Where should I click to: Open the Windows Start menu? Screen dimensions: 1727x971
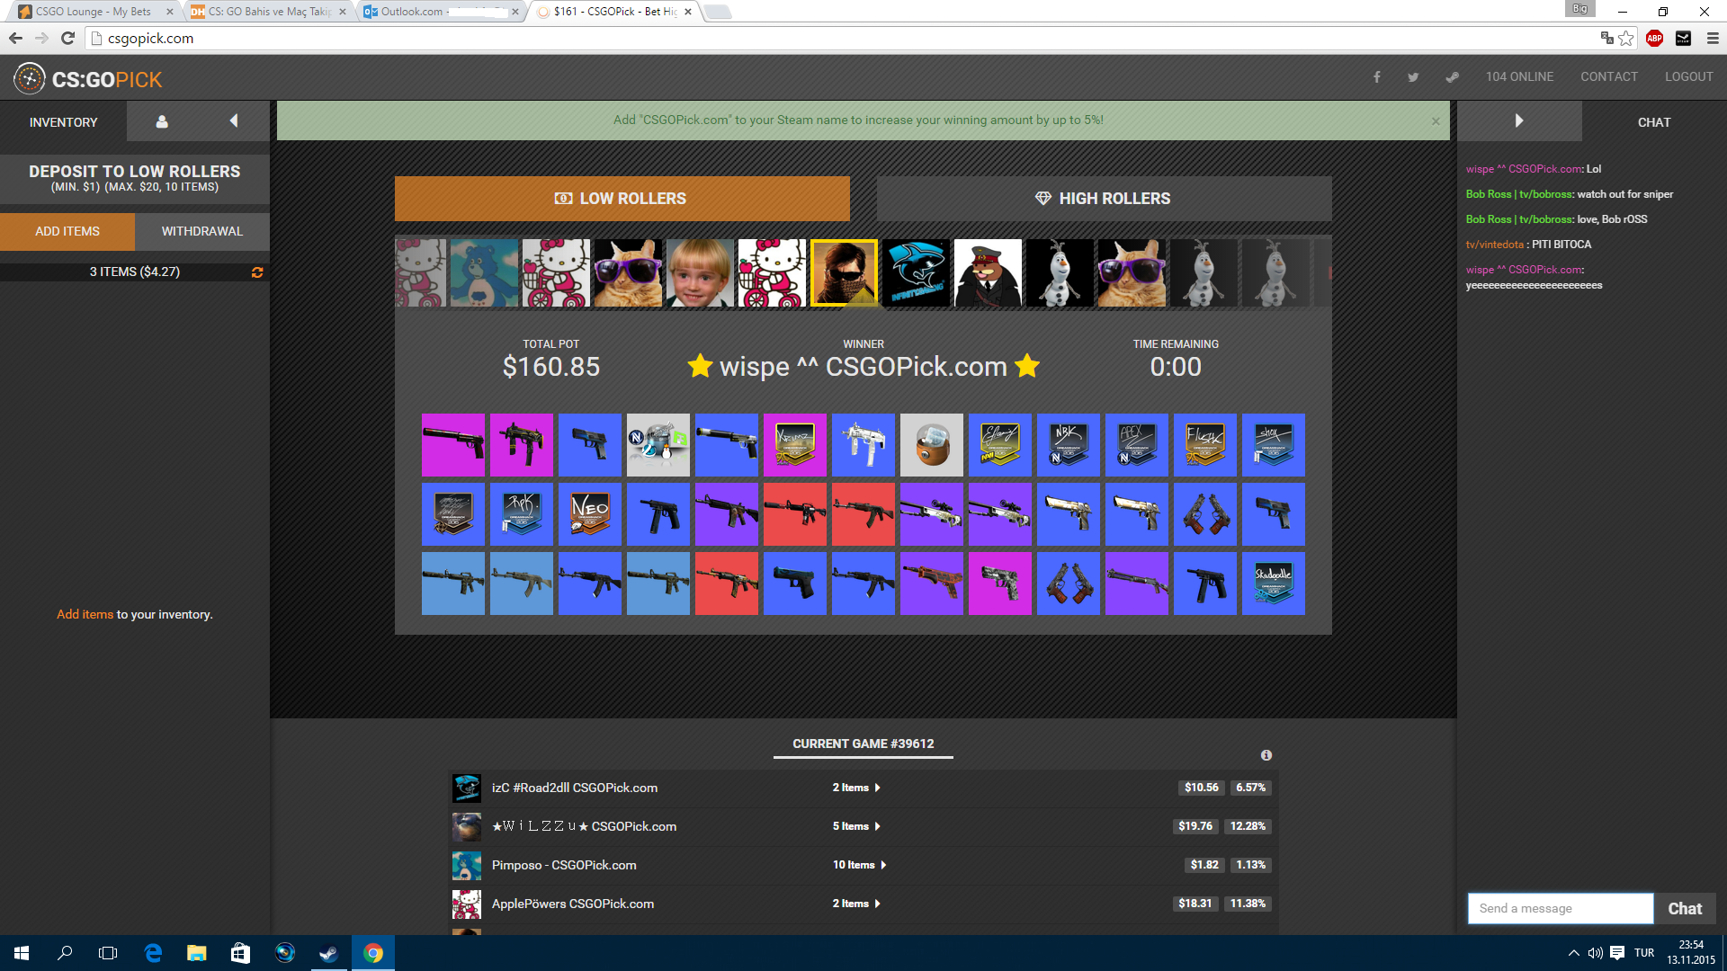(x=22, y=953)
